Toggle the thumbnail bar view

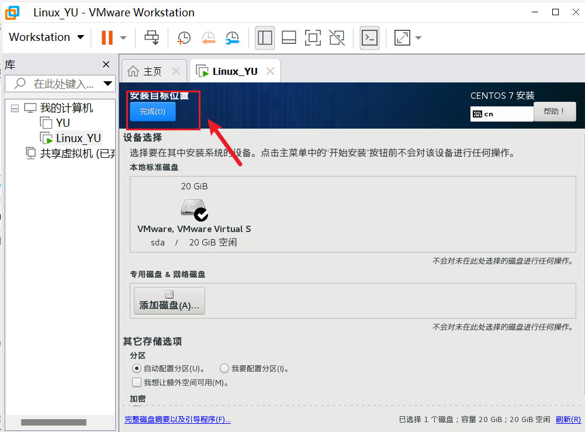(x=289, y=37)
